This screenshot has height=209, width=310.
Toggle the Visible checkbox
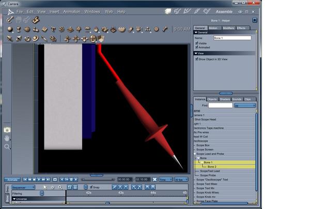coord(196,43)
